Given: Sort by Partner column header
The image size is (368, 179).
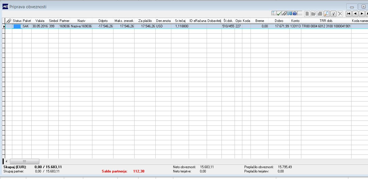Looking at the screenshot, I should 64,21.
